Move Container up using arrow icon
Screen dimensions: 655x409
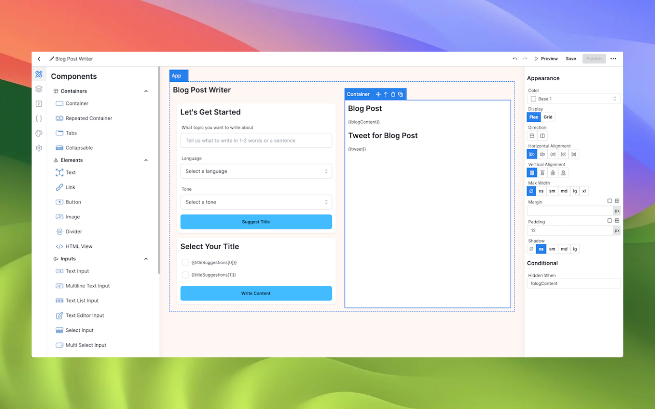click(385, 94)
